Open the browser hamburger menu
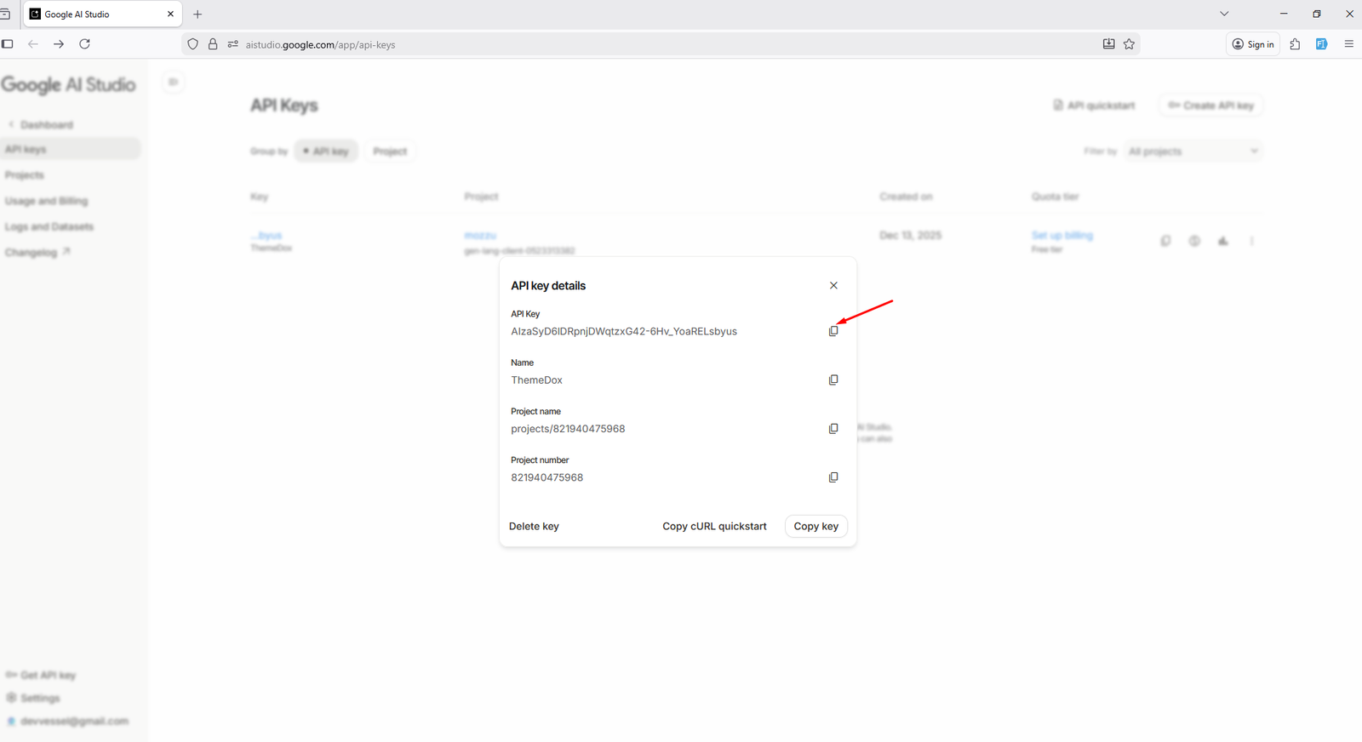1362x742 pixels. (x=1348, y=44)
